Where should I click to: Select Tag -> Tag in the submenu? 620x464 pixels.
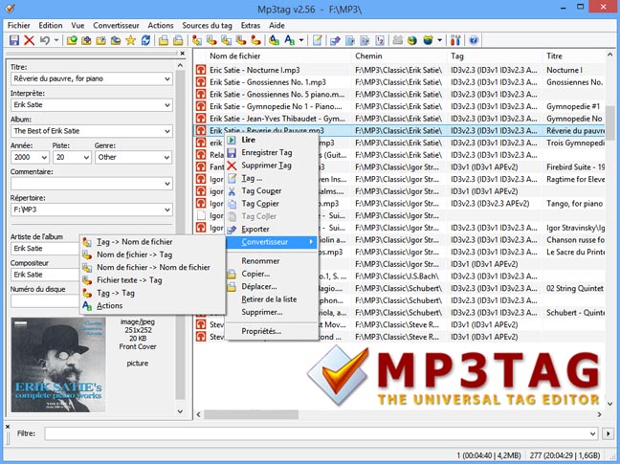152,293
